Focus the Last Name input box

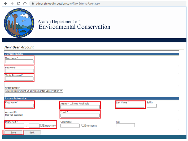point(130,106)
